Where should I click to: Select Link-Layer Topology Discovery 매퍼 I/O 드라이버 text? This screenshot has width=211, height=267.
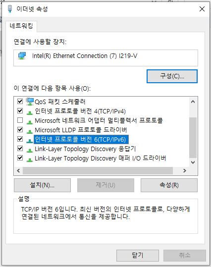pyautogui.click(x=101, y=159)
